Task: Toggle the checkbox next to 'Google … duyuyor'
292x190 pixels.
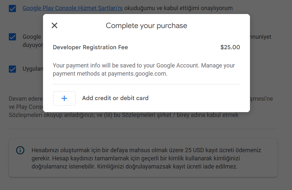Action: (x=12, y=37)
